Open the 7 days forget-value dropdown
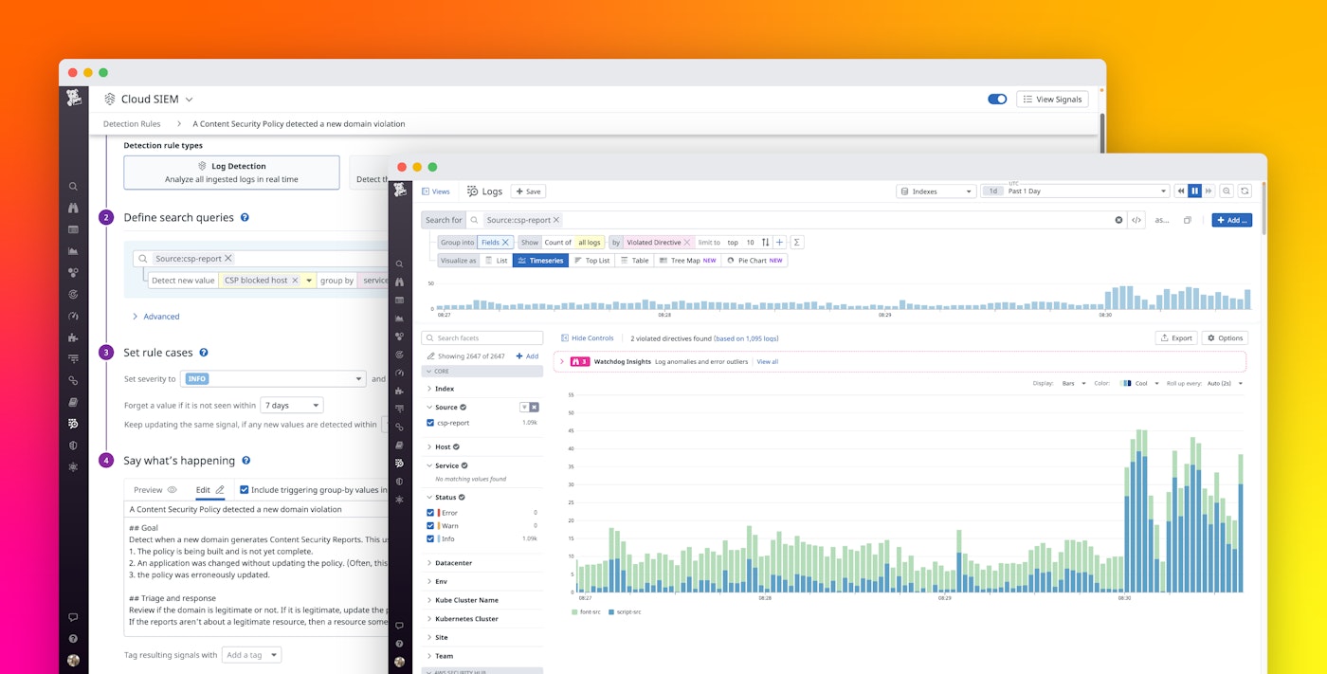Viewport: 1327px width, 674px height. [x=291, y=405]
